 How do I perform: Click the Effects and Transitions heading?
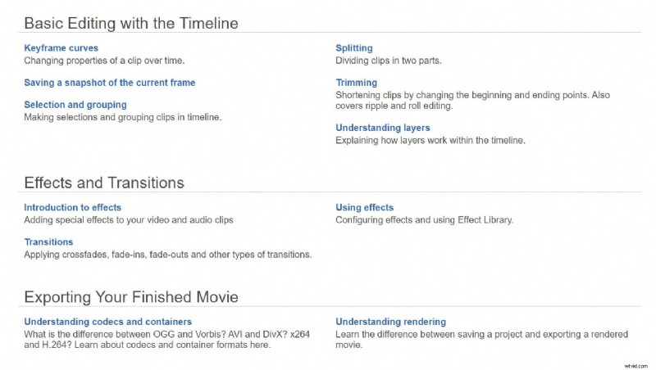pyautogui.click(x=104, y=183)
